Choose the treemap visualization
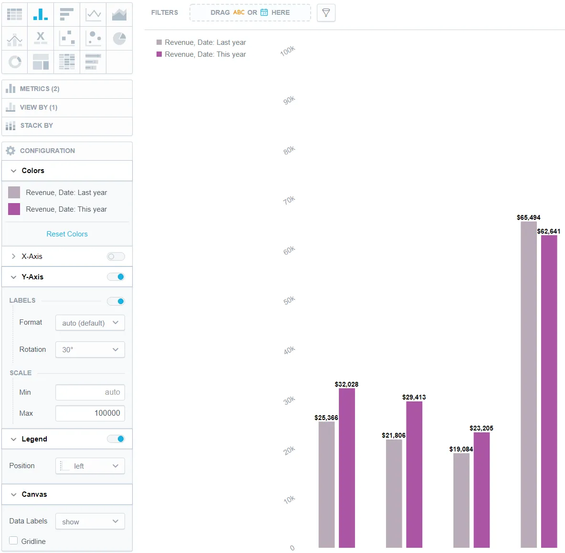The width and height of the screenshot is (565, 553). coord(41,61)
